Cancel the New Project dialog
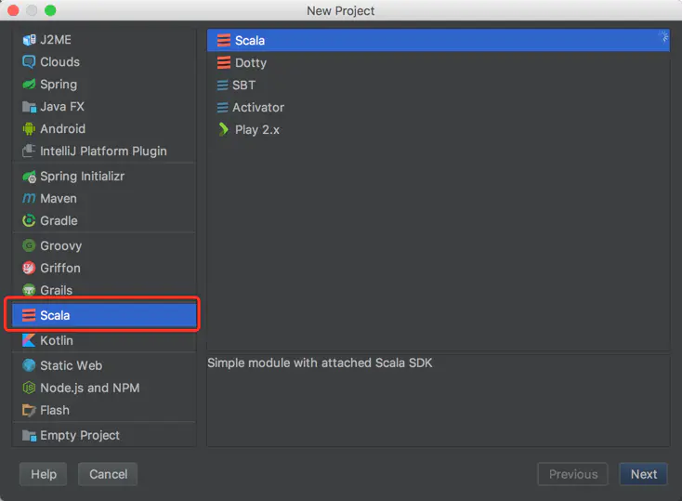 click(x=108, y=474)
